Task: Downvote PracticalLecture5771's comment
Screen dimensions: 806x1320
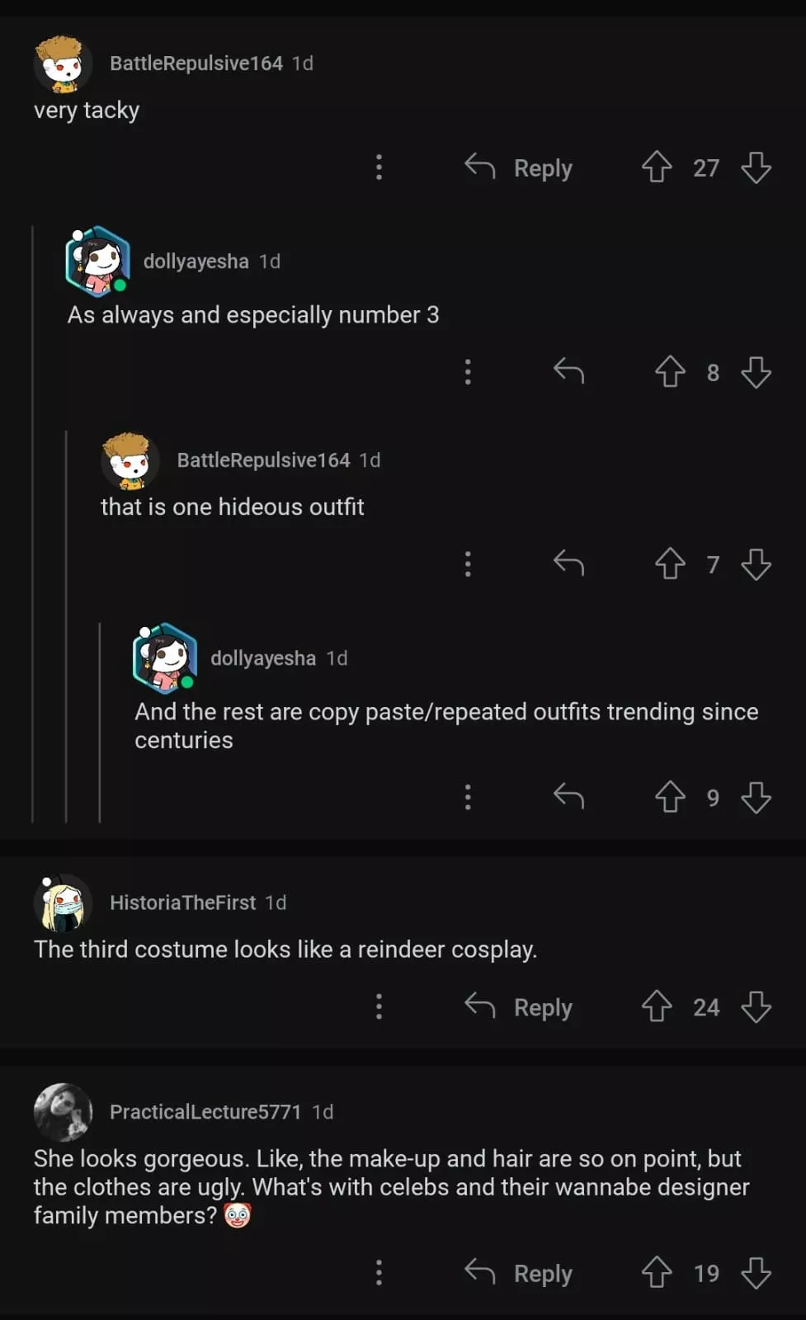Action: [x=756, y=1273]
